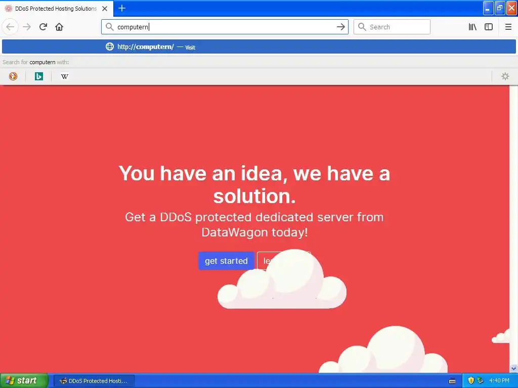This screenshot has width=518, height=388.
Task: Click the network connection tray icon
Action: 480,380
